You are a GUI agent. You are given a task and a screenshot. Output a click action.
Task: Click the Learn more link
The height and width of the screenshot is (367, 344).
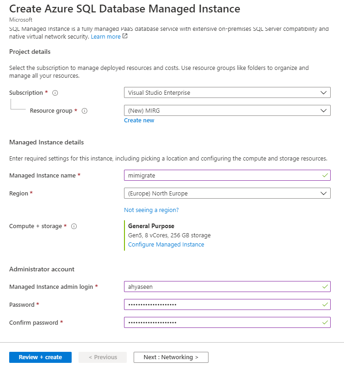tap(106, 36)
